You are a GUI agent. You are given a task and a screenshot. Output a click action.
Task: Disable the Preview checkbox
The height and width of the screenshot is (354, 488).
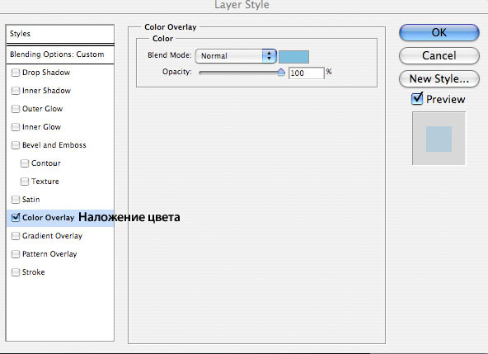point(417,99)
